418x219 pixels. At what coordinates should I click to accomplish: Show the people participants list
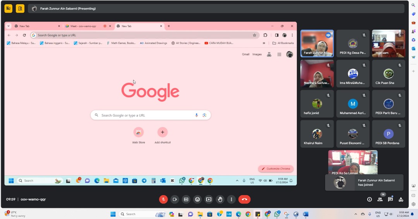click(380, 199)
